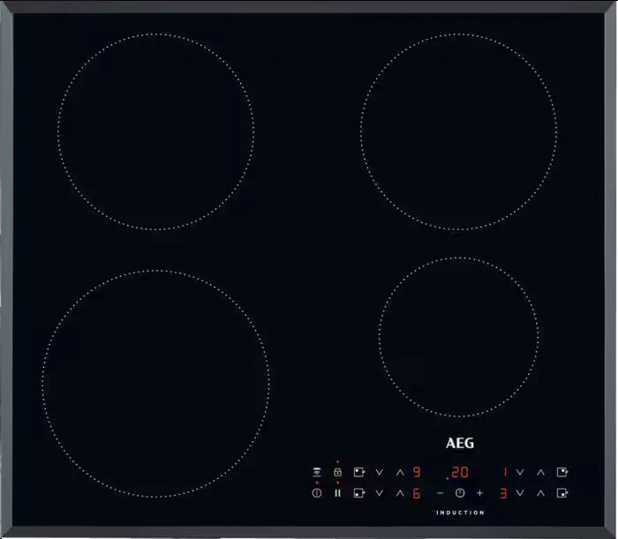Lower heat with down arrow beside 3

click(x=520, y=493)
